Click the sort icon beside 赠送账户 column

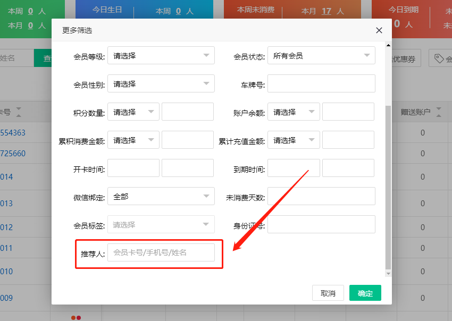pos(439,112)
